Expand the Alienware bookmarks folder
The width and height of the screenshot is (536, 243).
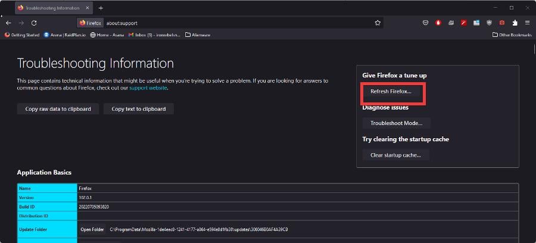[198, 35]
